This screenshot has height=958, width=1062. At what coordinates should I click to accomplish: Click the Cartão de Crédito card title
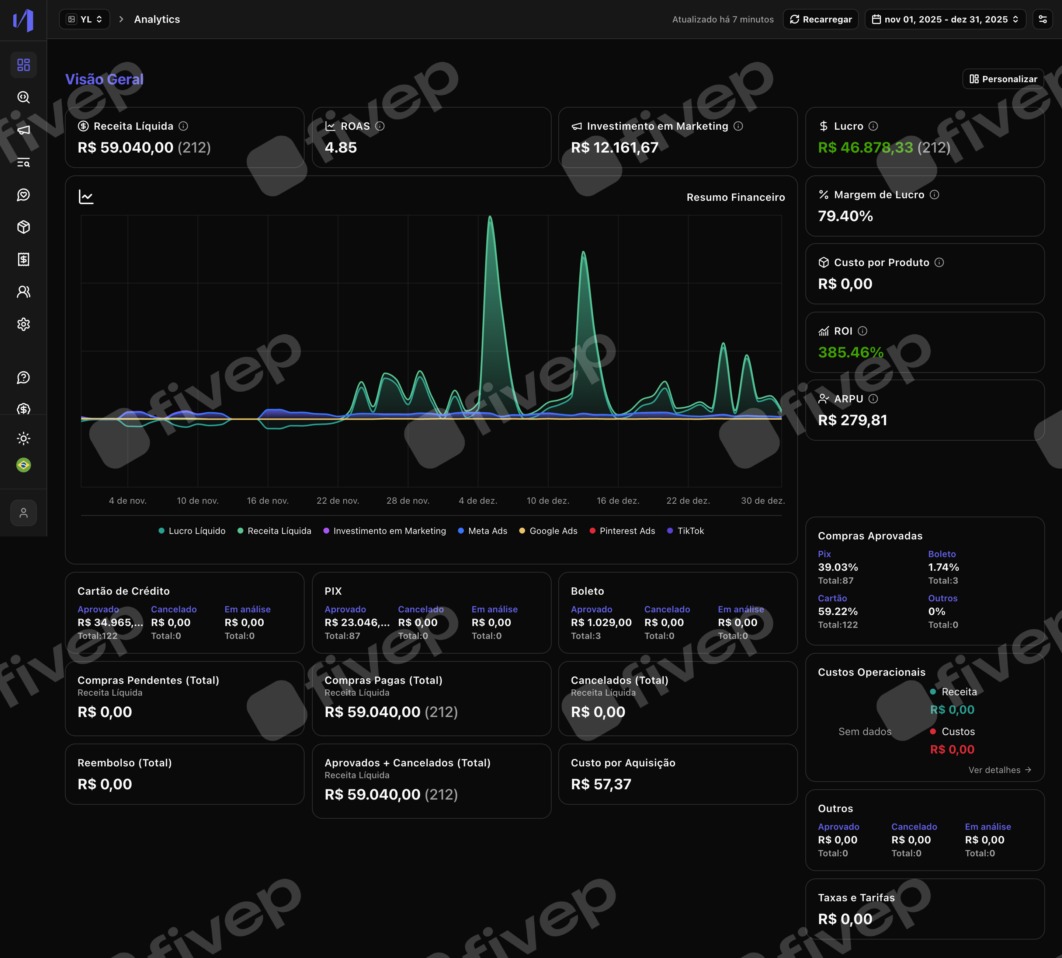pyautogui.click(x=123, y=591)
